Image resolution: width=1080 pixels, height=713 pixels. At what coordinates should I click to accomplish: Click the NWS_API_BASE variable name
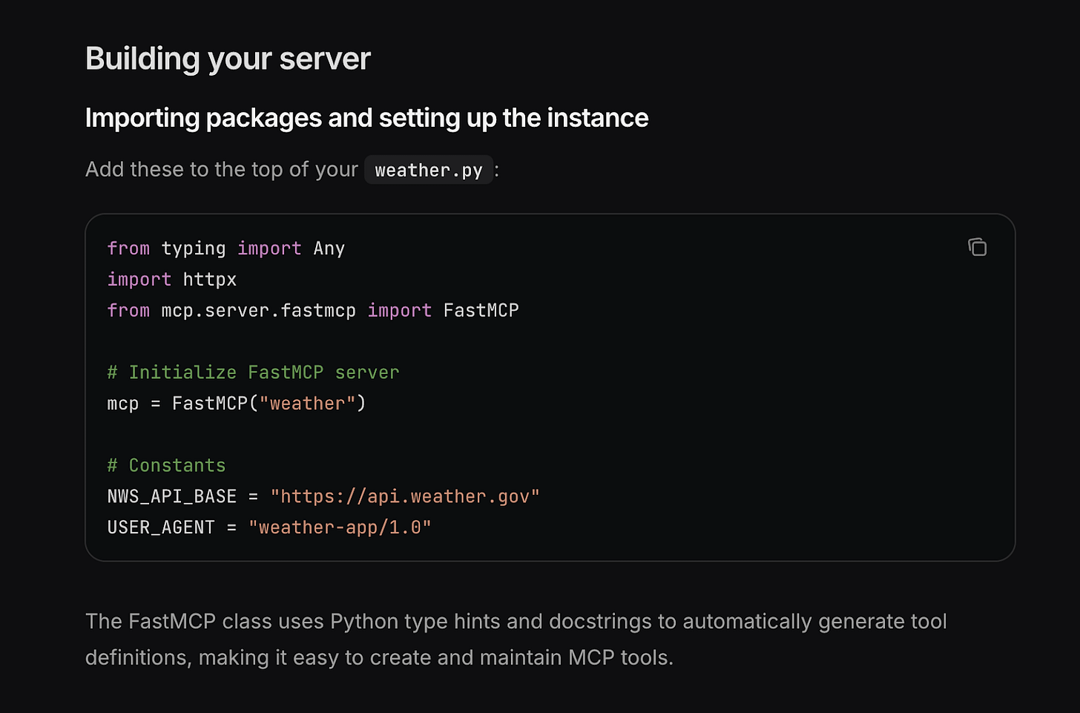[171, 496]
